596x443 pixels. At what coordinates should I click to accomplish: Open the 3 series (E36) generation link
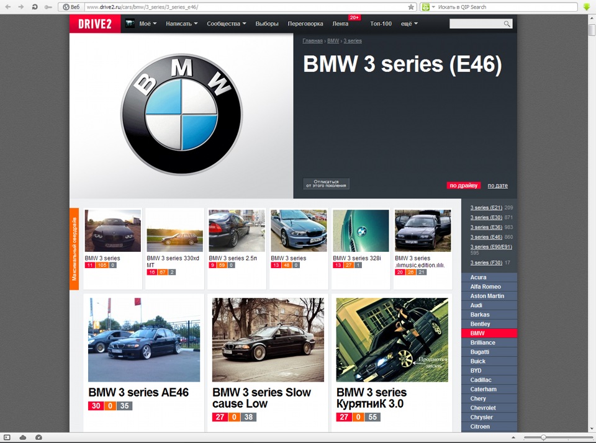tap(486, 227)
